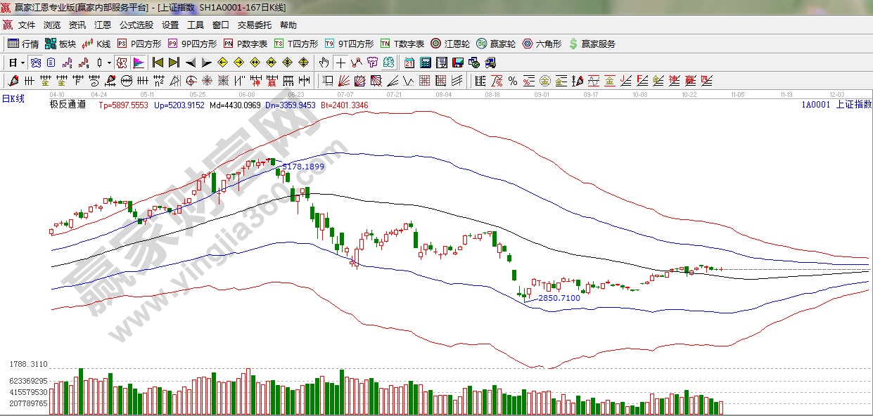Click the 2850.7100 low price label

click(x=559, y=298)
